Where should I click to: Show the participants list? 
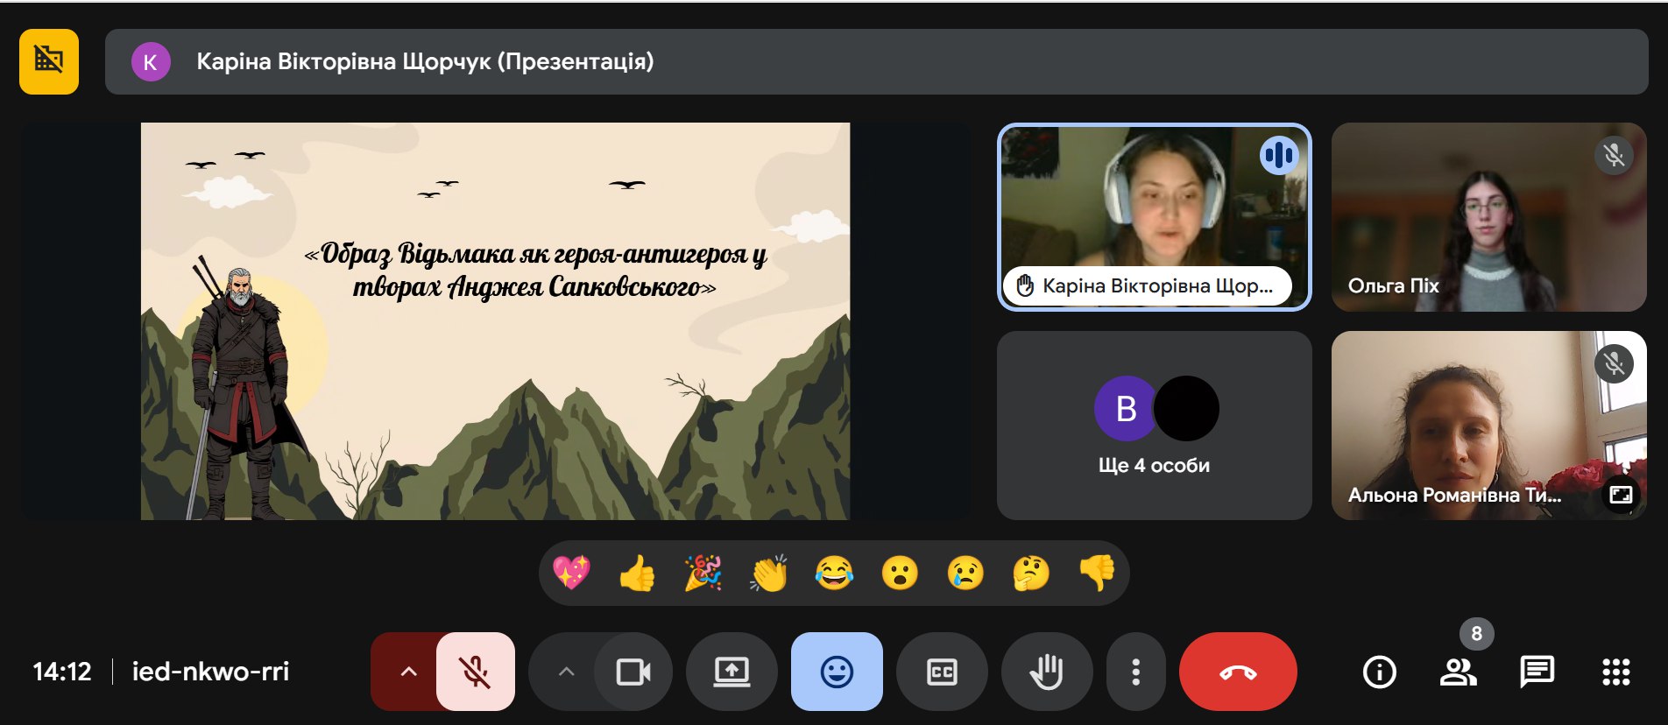click(x=1458, y=672)
